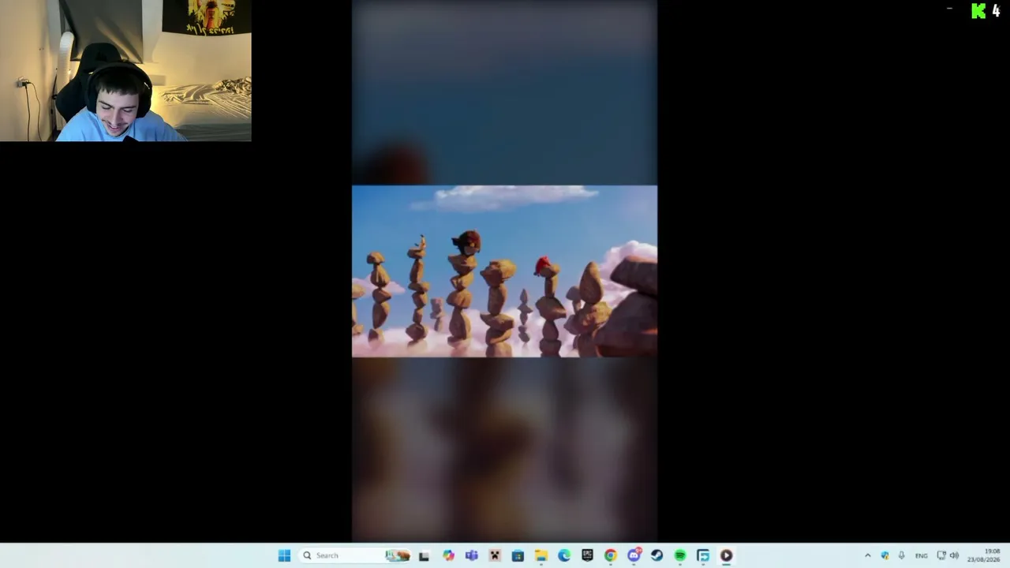Viewport: 1010px width, 568px height.
Task: Switch to Google Chrome on the taskbar
Action: 610,555
